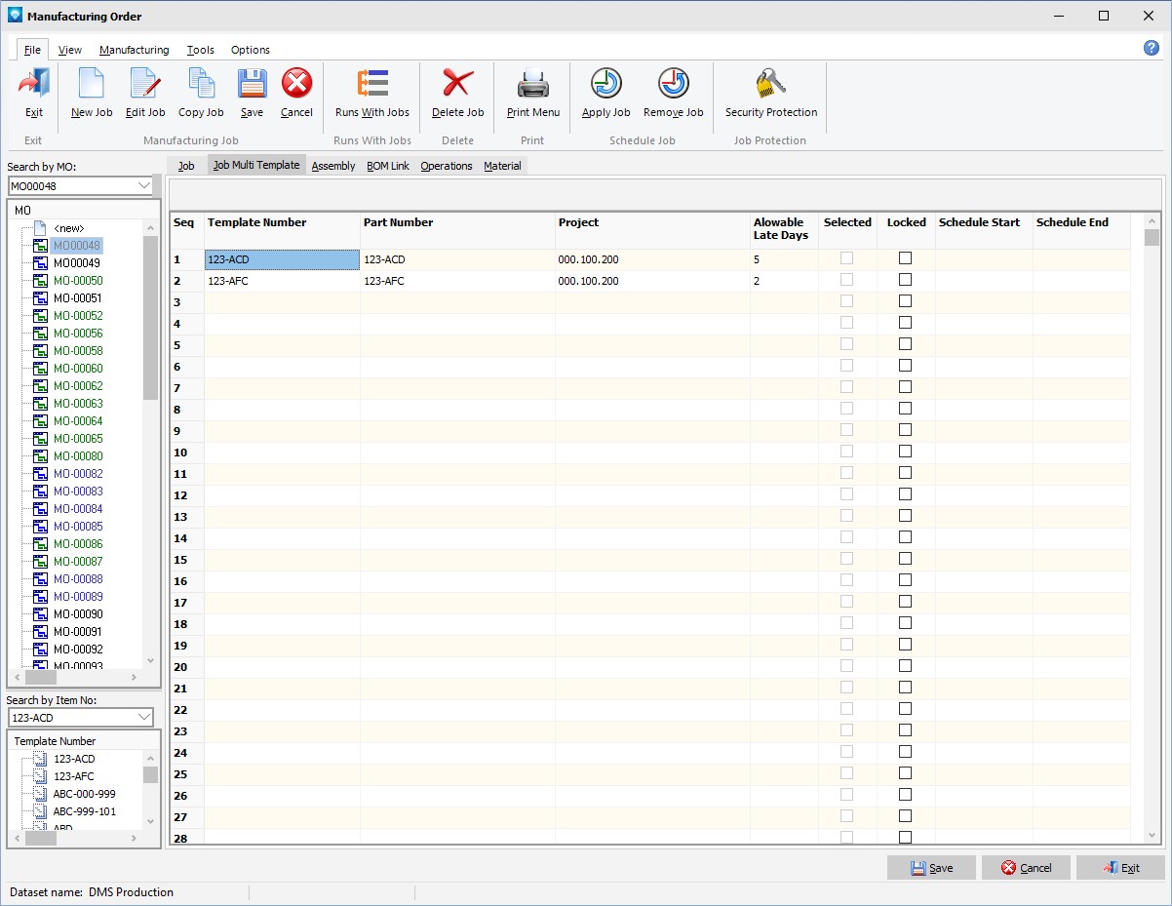
Task: Select MO-00050 in the MO tree
Action: 78,281
